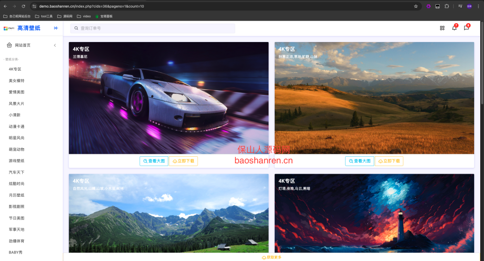Click the purple extension icon in toolbar
Screen dimensions: 484x261
pos(428,6)
